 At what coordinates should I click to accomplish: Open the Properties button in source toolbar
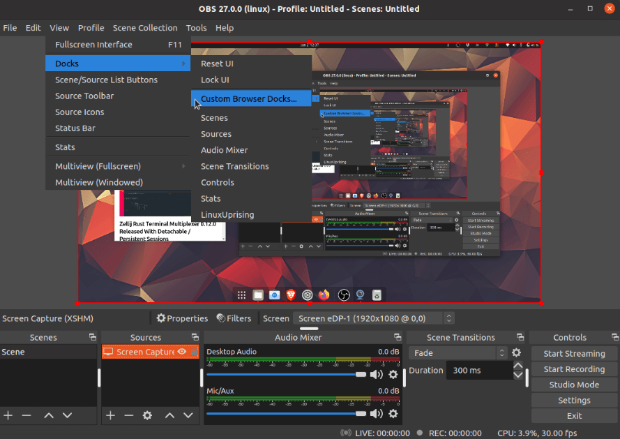tap(182, 318)
